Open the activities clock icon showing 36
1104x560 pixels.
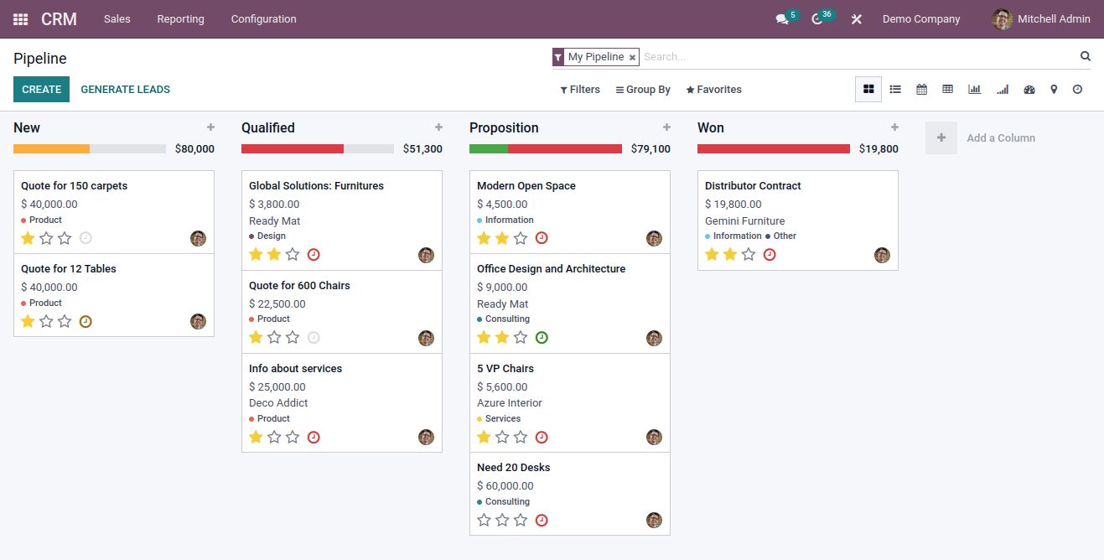pos(818,19)
